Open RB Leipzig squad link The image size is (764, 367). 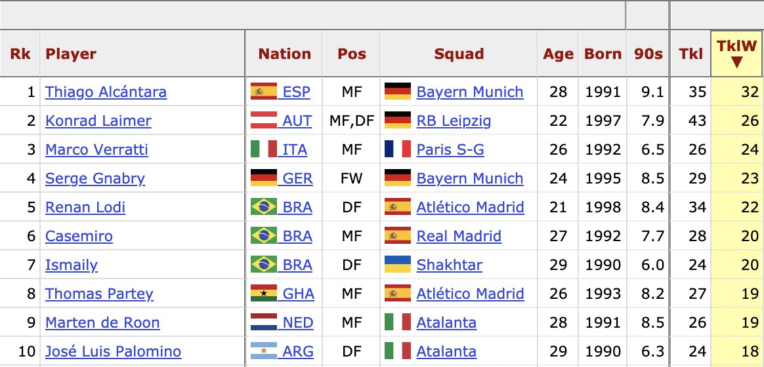click(454, 121)
